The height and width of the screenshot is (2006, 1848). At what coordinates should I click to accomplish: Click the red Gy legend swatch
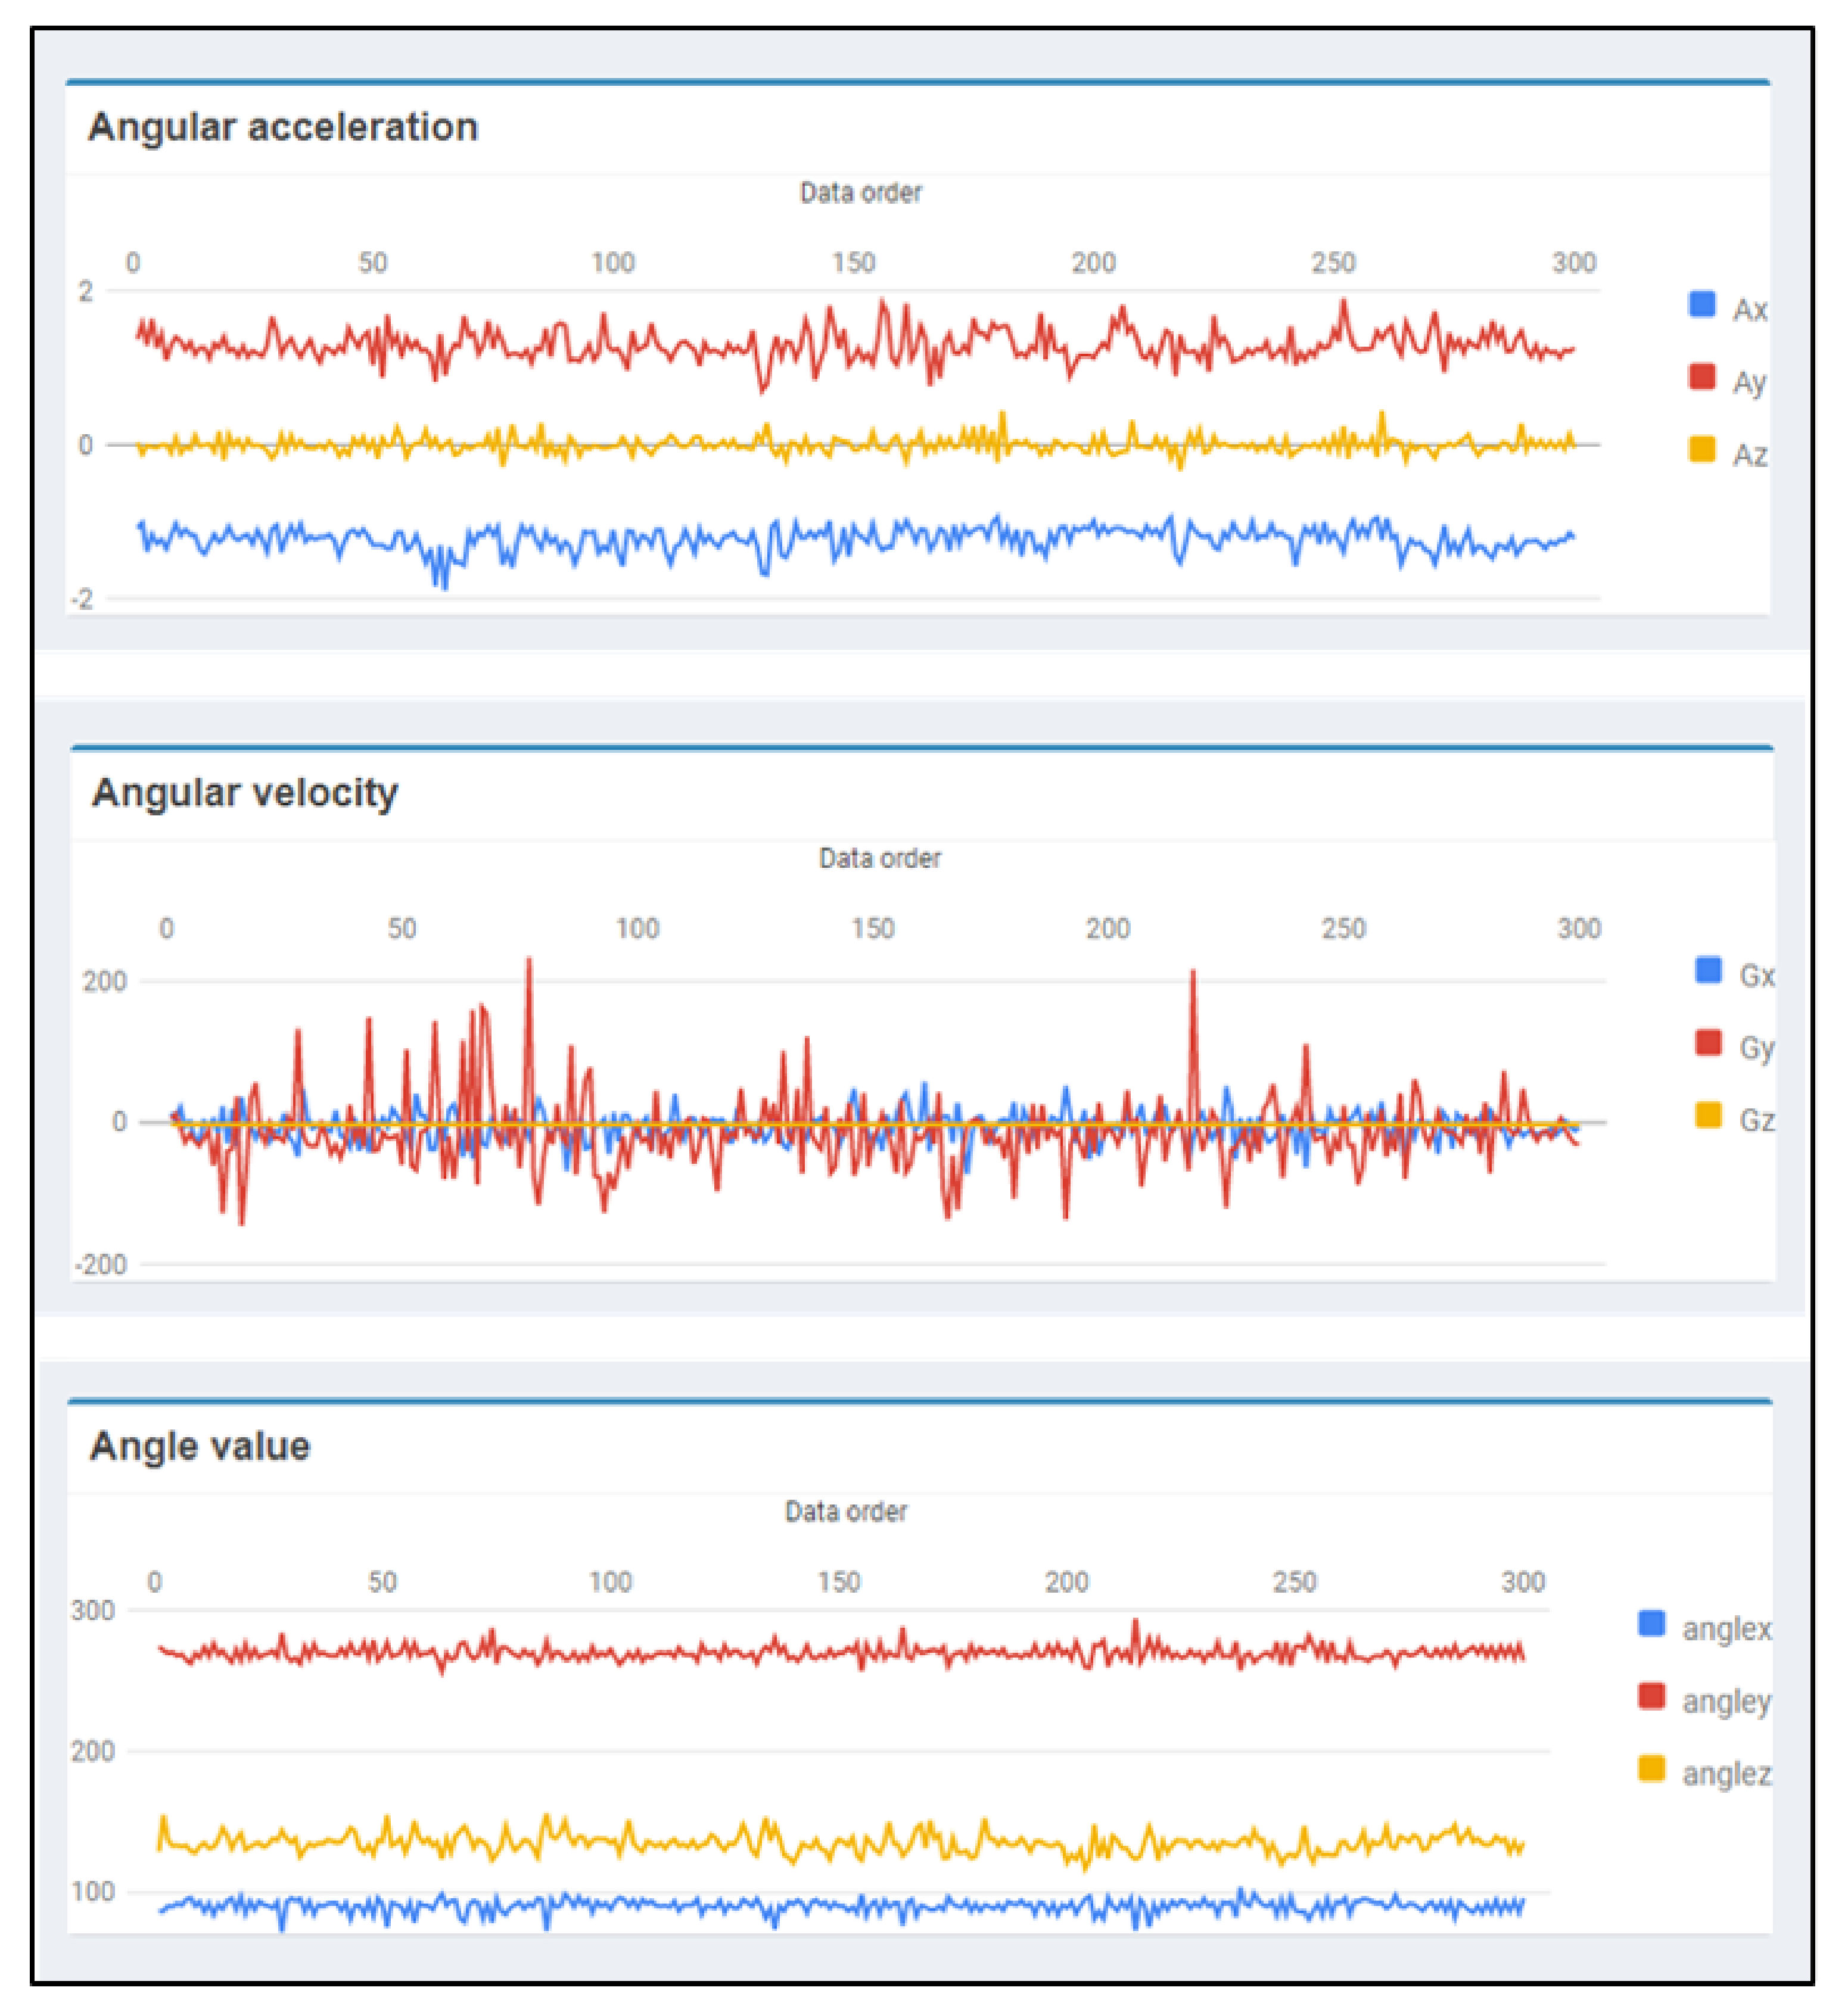[1708, 1042]
